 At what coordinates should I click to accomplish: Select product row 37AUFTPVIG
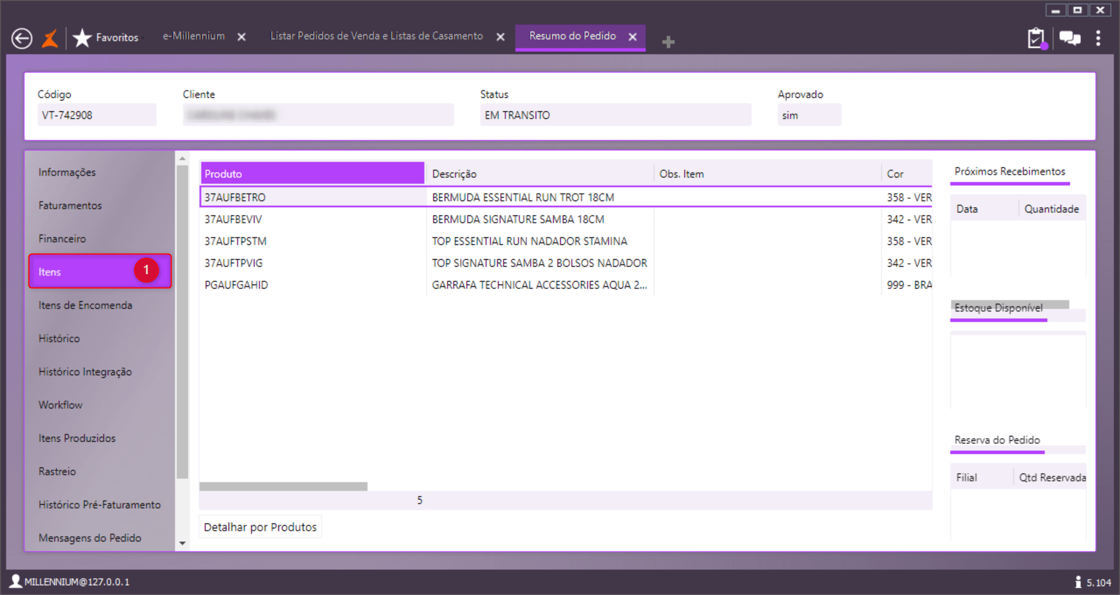click(x=566, y=263)
